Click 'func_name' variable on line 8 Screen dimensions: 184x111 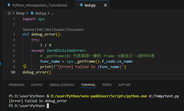pyautogui.click(x=50, y=61)
